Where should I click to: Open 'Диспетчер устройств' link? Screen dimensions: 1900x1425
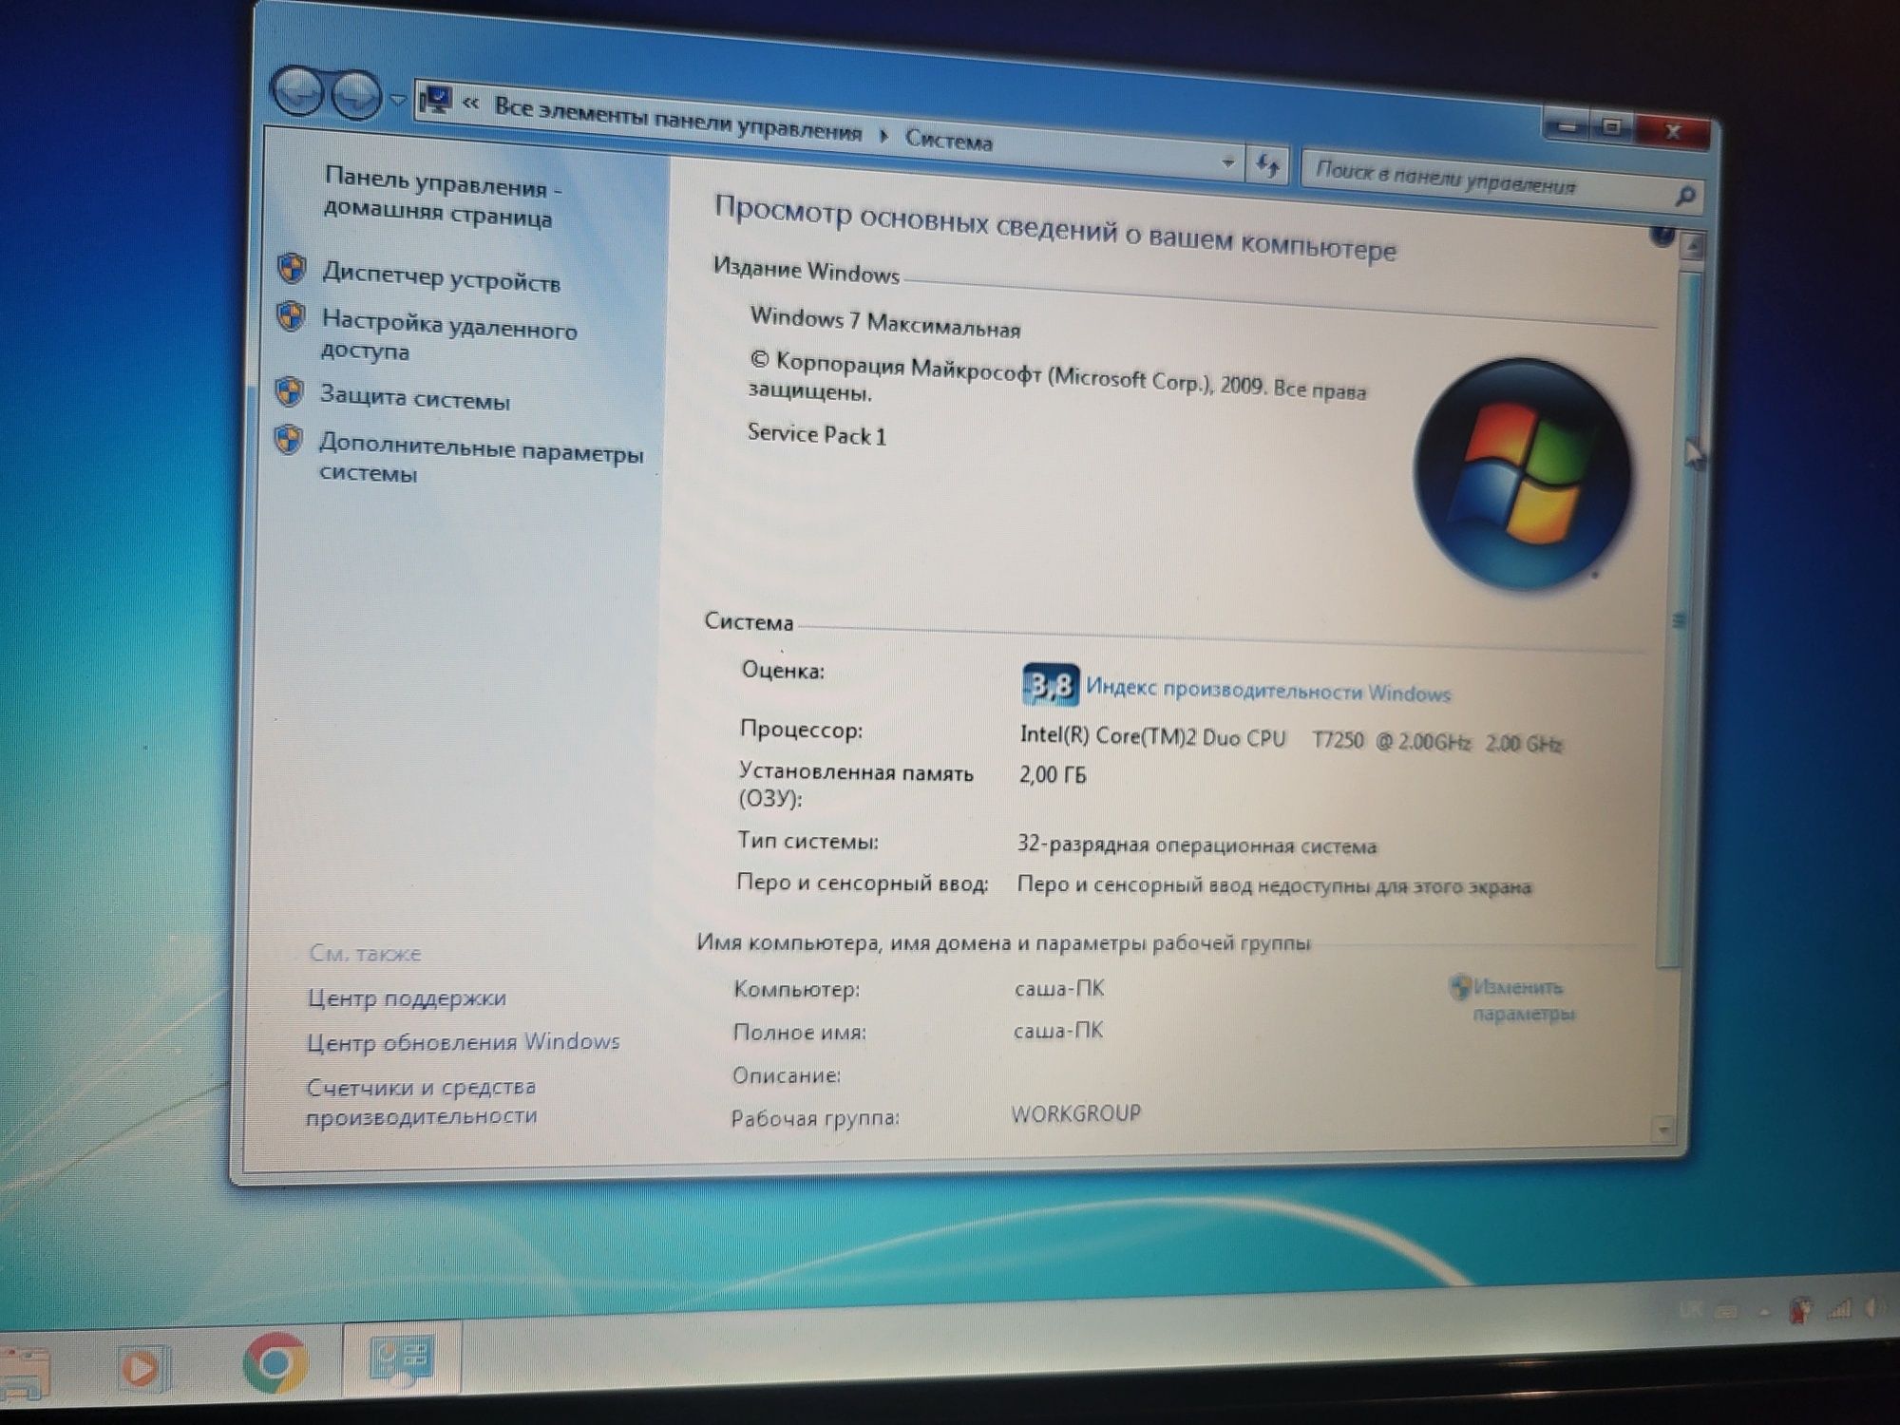[x=441, y=277]
